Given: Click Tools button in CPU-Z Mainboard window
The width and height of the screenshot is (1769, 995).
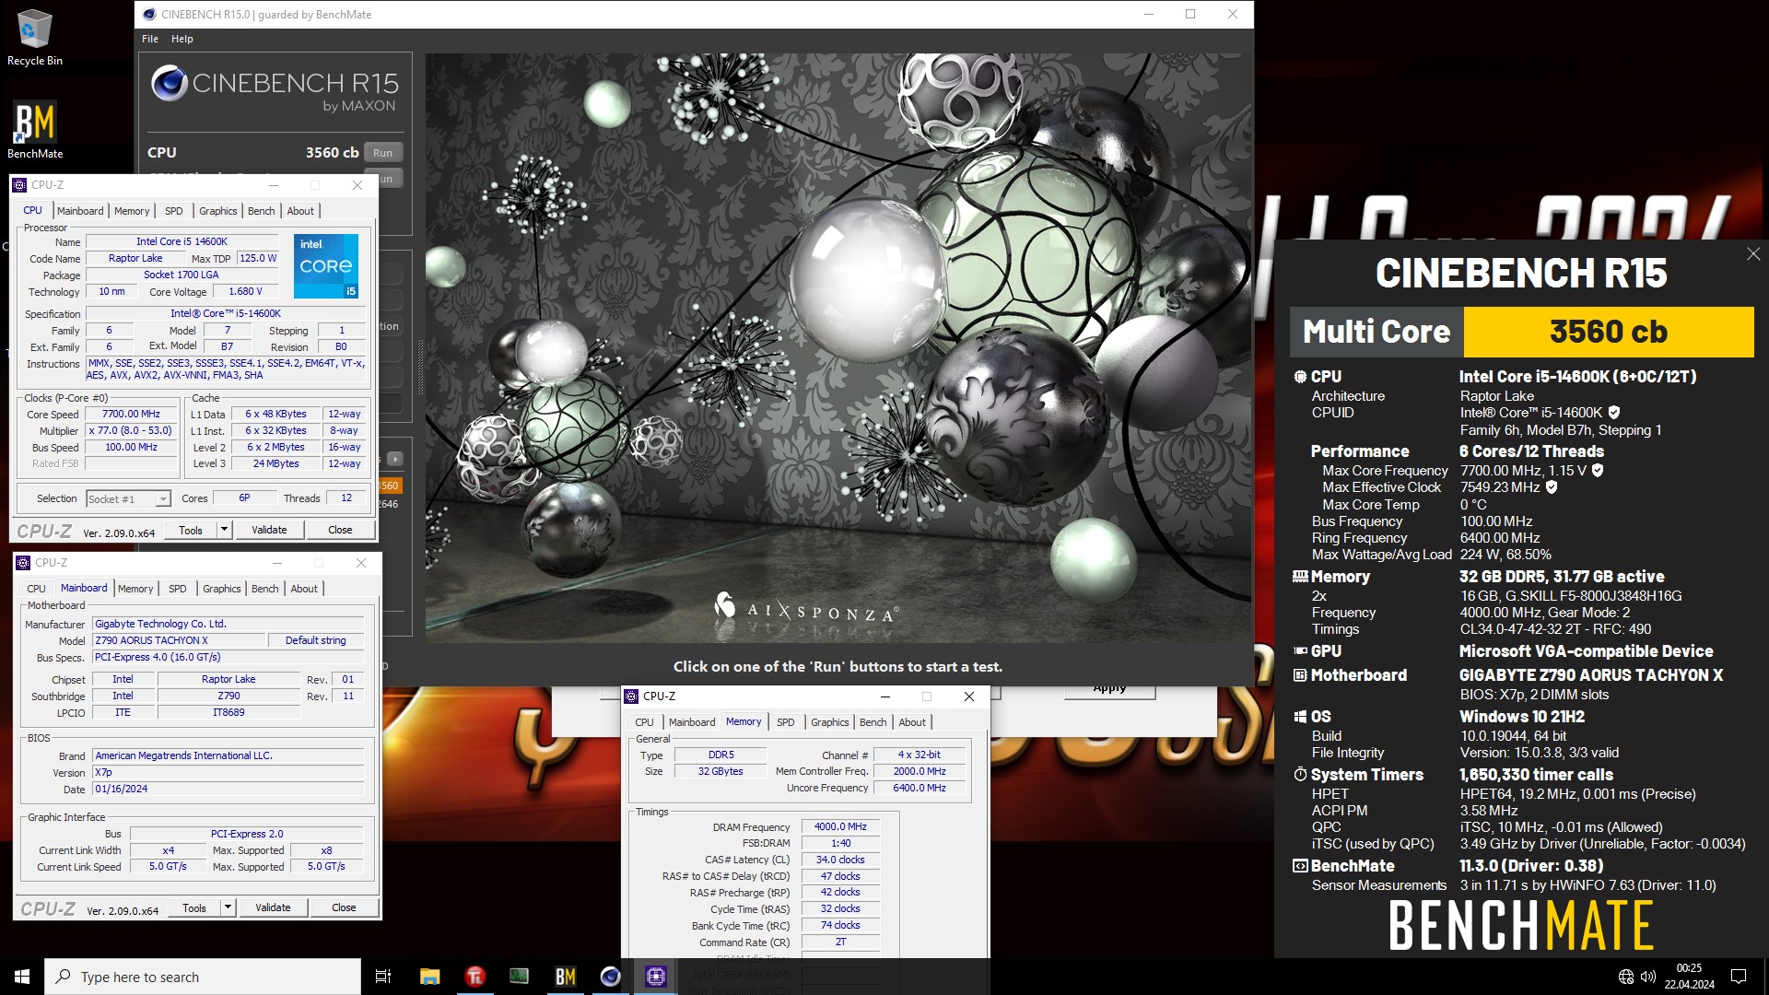Looking at the screenshot, I should (x=194, y=907).
